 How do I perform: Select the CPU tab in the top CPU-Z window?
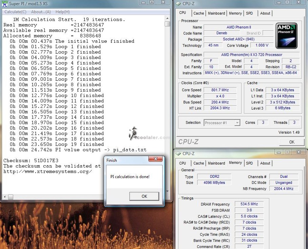pos(183,13)
